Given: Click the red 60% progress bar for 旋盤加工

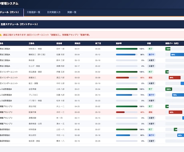Looking at the screenshot, I should click(127, 78).
